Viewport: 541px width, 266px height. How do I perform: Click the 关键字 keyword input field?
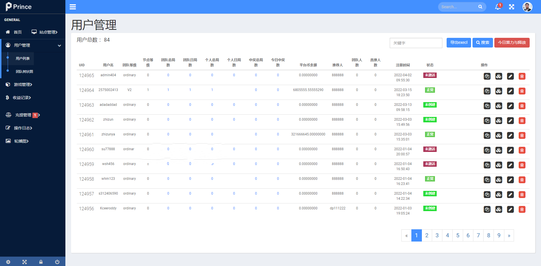pyautogui.click(x=416, y=43)
